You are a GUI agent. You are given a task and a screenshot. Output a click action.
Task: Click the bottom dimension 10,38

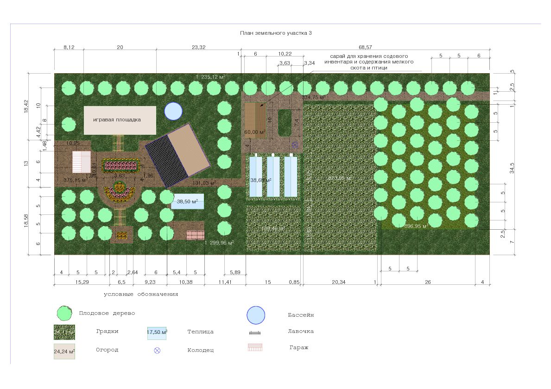point(185,282)
